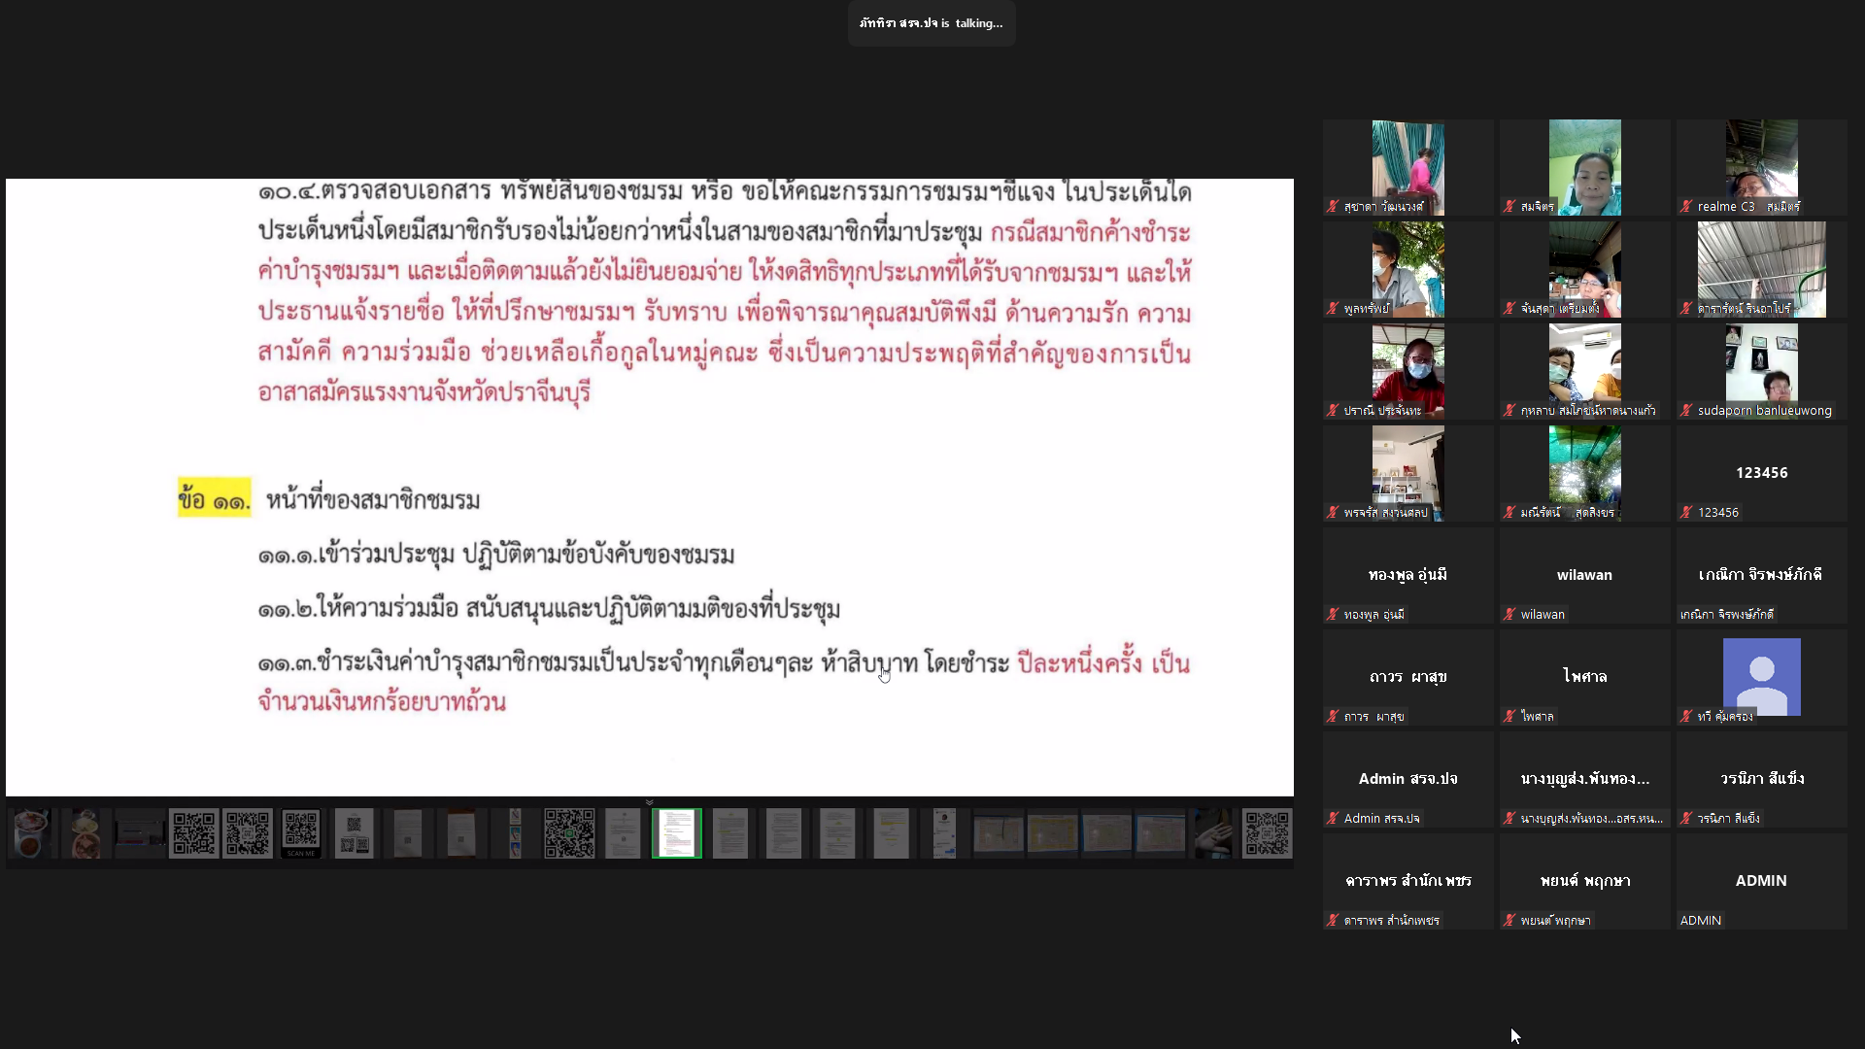Select the video tile of สมจิตร
The height and width of the screenshot is (1049, 1865).
1584,167
